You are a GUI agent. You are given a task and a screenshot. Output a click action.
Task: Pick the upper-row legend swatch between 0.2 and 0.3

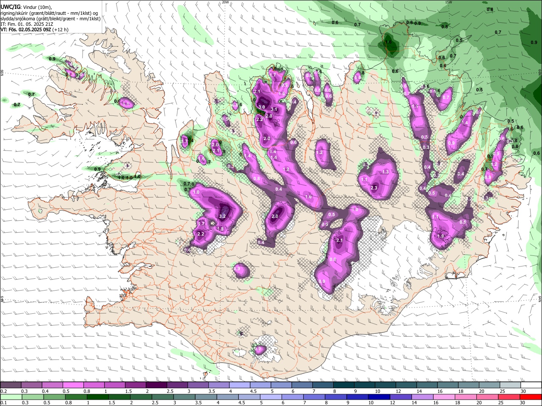[10, 385]
